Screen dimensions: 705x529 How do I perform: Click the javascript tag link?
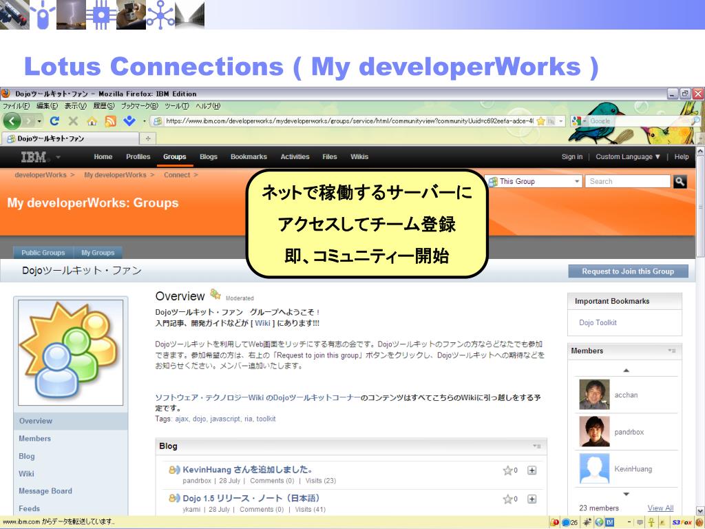(x=225, y=419)
